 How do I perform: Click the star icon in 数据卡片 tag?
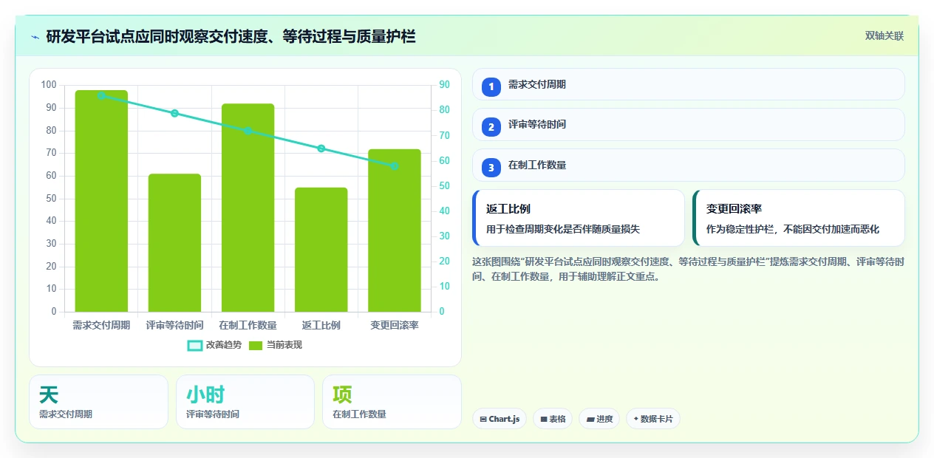point(635,419)
